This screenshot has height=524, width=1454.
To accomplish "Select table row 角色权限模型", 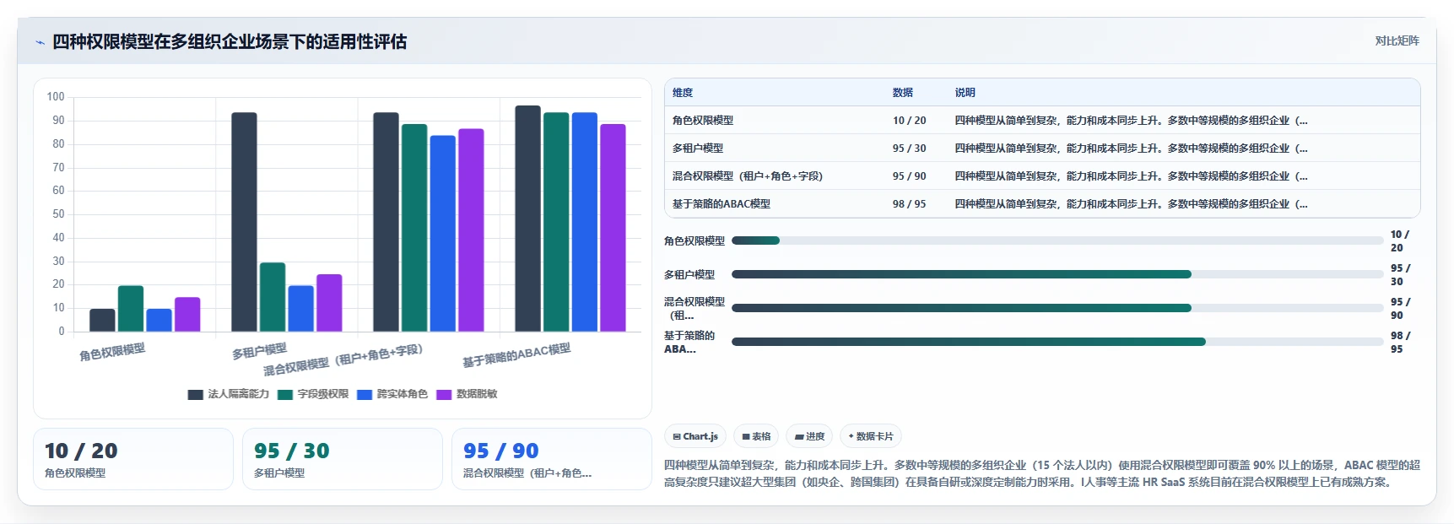I will [1042, 121].
